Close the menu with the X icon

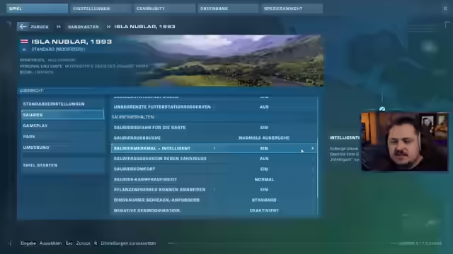point(445,8)
